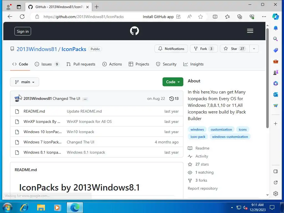
Task: Open the Favorites list icon
Action: coord(227,17)
